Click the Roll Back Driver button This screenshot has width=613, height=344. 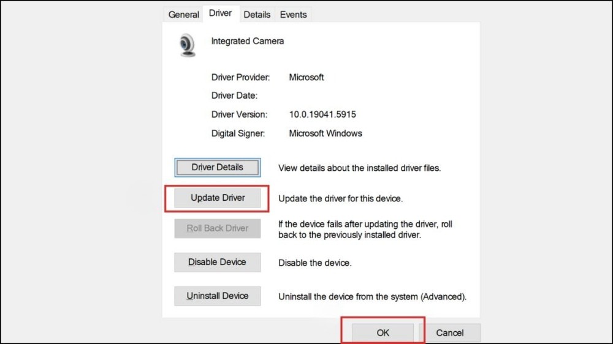(217, 228)
